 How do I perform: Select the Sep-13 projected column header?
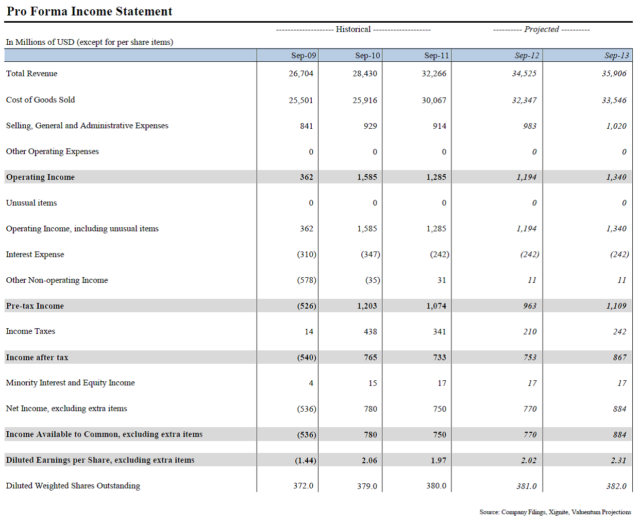point(617,56)
